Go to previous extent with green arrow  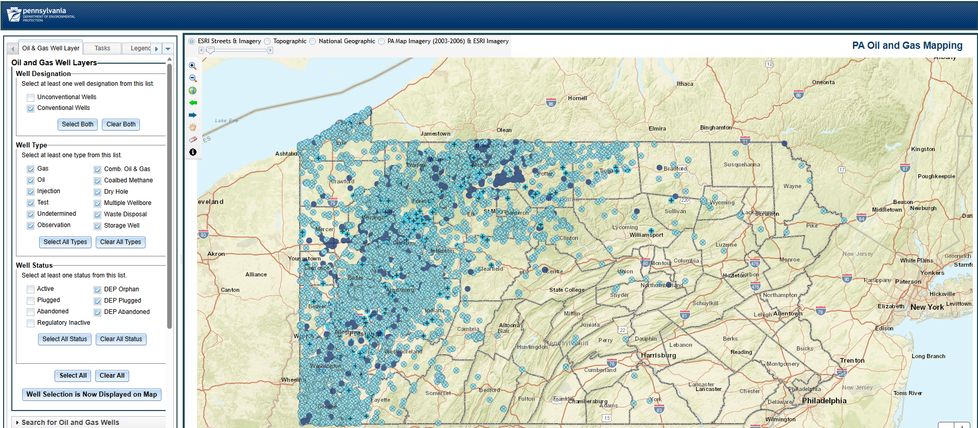pos(193,103)
